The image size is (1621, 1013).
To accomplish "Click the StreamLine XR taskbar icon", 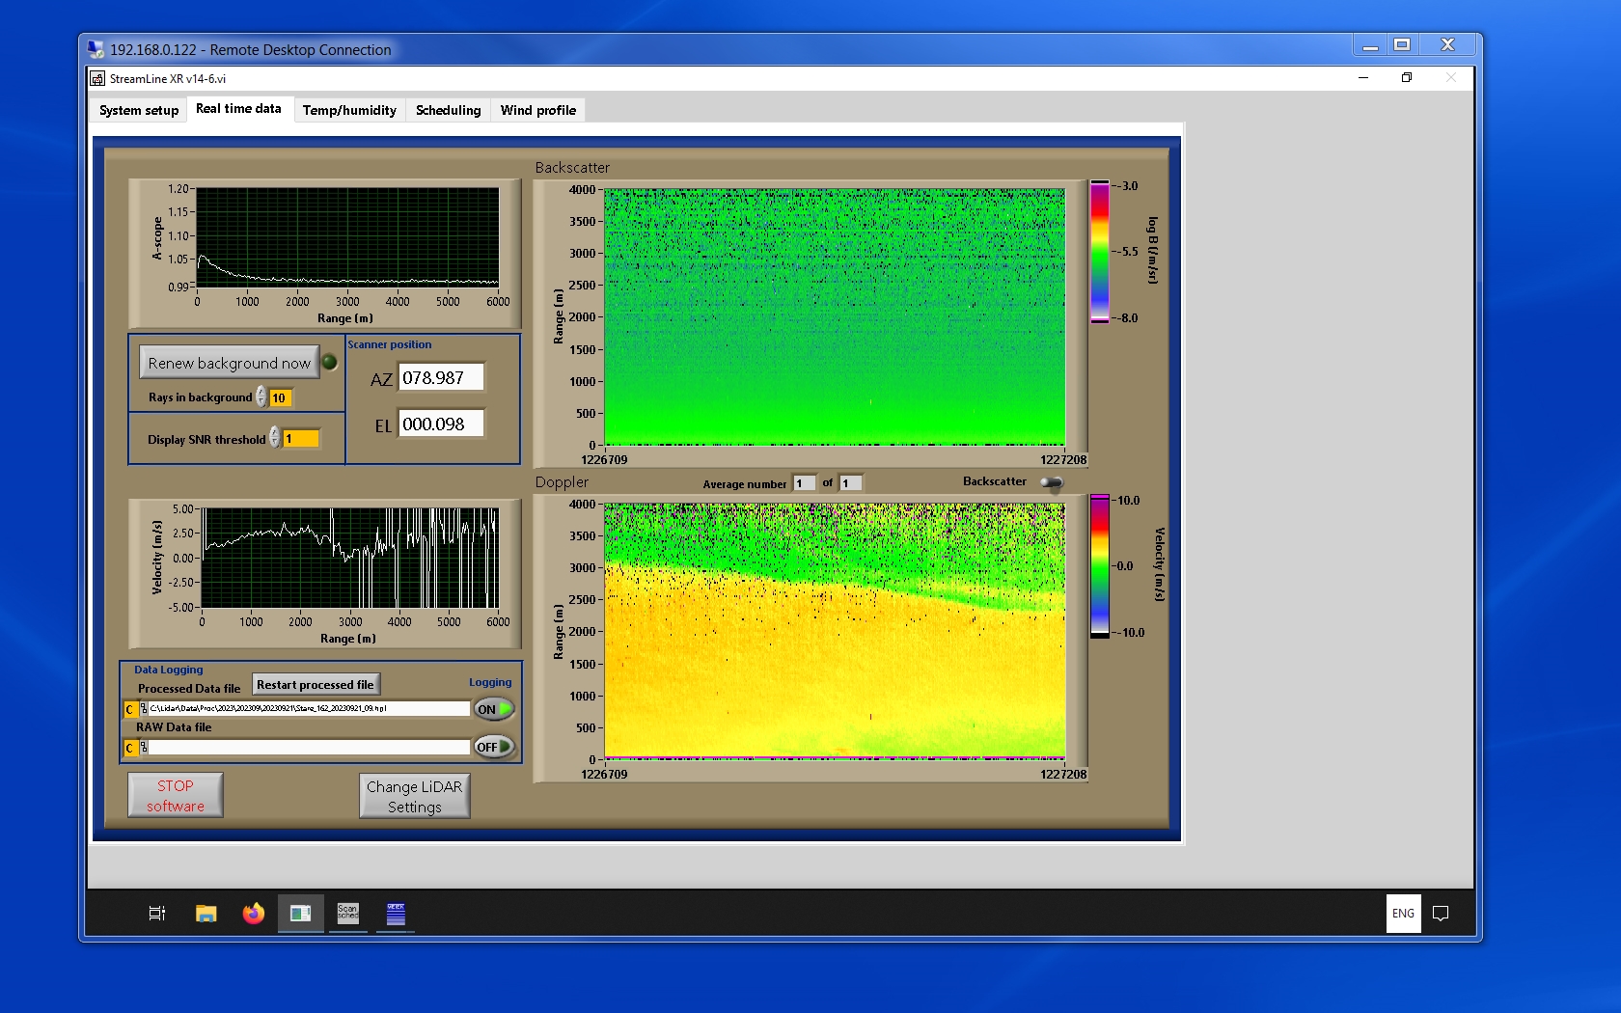I will 300,913.
